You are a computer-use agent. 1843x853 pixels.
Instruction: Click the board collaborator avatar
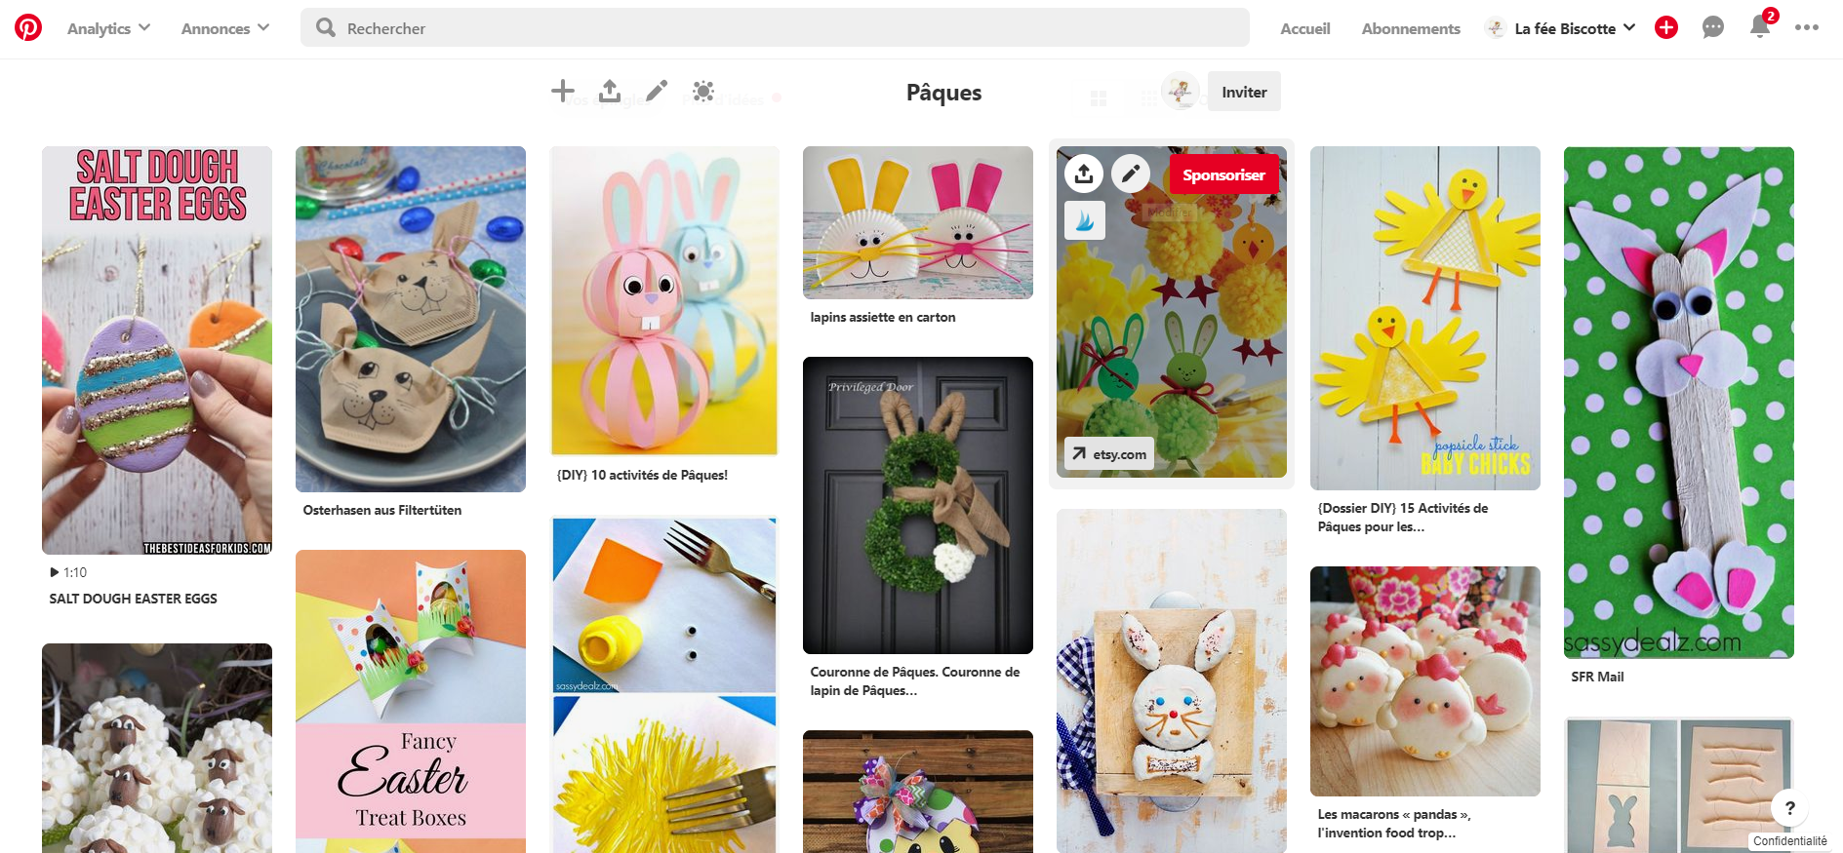pyautogui.click(x=1181, y=92)
